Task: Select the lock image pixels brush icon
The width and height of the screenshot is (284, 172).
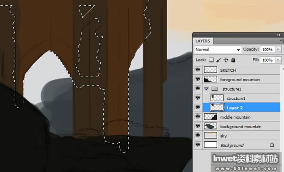Action: coord(218,60)
